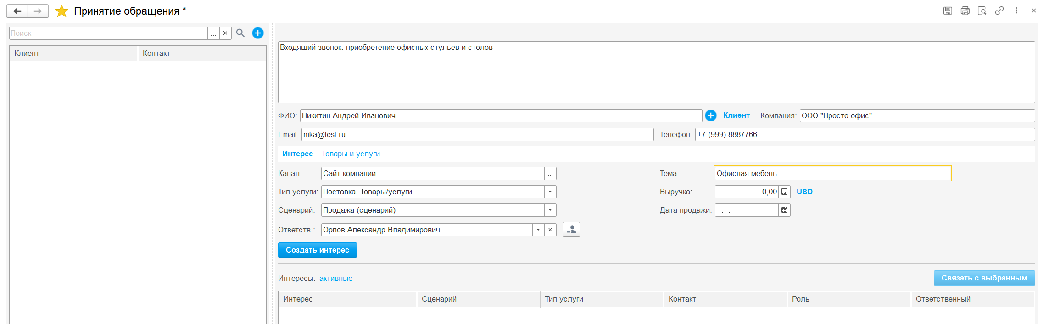Add a new client with the plus icon beside the search field
This screenshot has height=324, width=1049.
tap(258, 33)
